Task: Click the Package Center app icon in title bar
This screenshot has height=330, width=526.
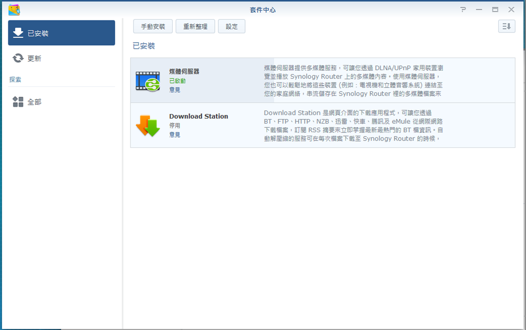Action: point(14,10)
